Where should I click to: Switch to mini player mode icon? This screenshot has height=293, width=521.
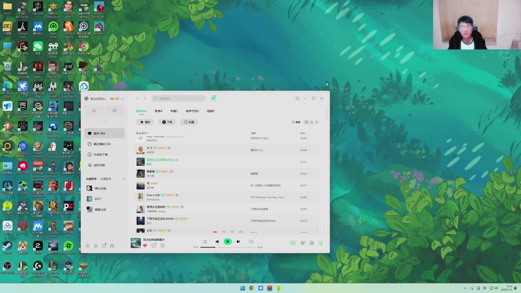point(297,98)
